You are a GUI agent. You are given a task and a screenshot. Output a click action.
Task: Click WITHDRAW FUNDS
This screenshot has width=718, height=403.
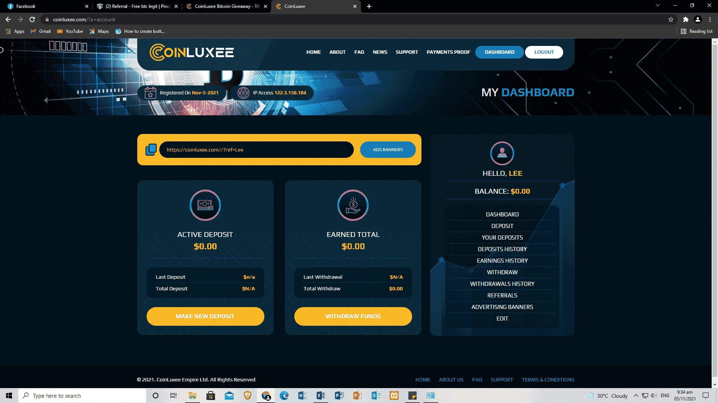(x=353, y=316)
